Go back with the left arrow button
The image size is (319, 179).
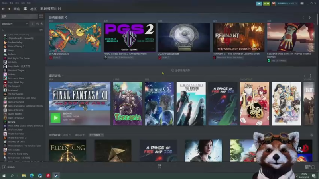pos(3,9)
